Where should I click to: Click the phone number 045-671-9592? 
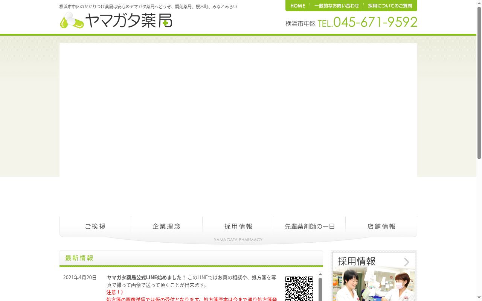[375, 22]
